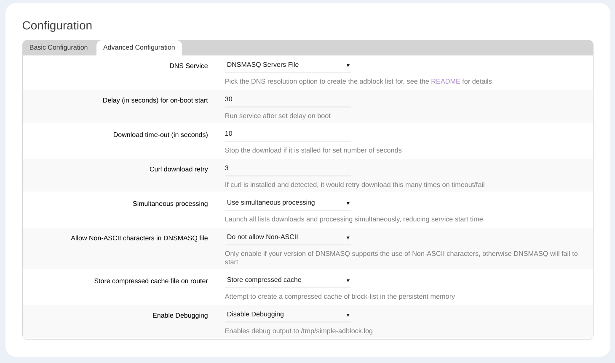Click the Configuration page heading
Screen dimensions: 615x363
pos(57,26)
